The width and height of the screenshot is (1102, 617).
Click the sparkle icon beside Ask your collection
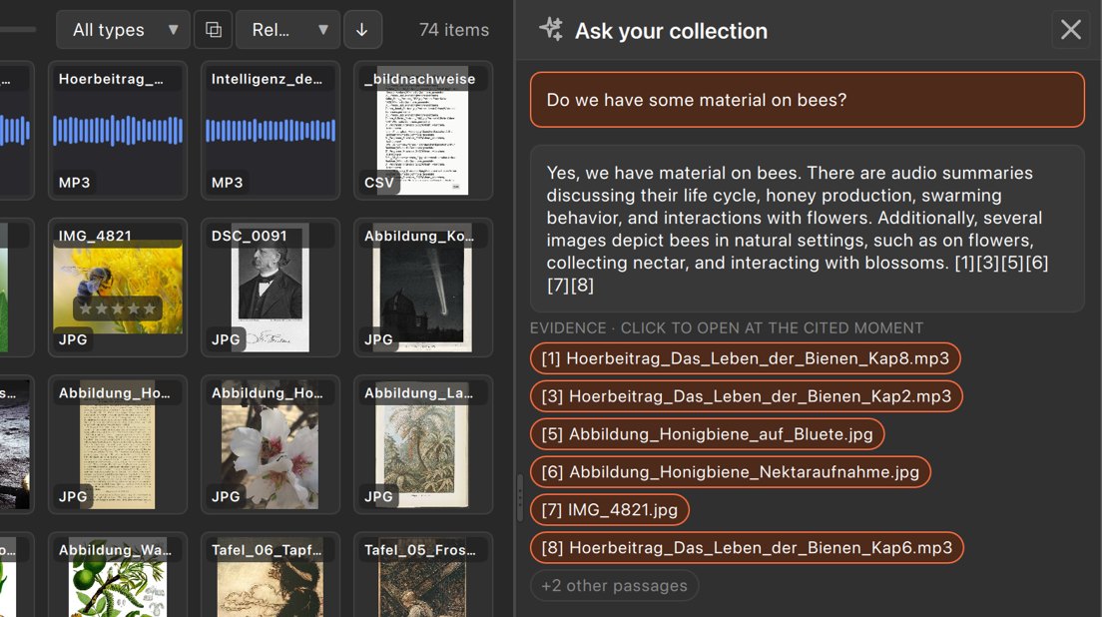(551, 30)
